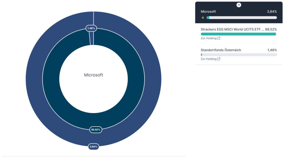Select the 1.48% label on the donut chart

(91, 28)
